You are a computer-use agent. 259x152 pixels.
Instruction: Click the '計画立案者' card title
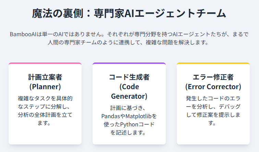click(x=45, y=77)
